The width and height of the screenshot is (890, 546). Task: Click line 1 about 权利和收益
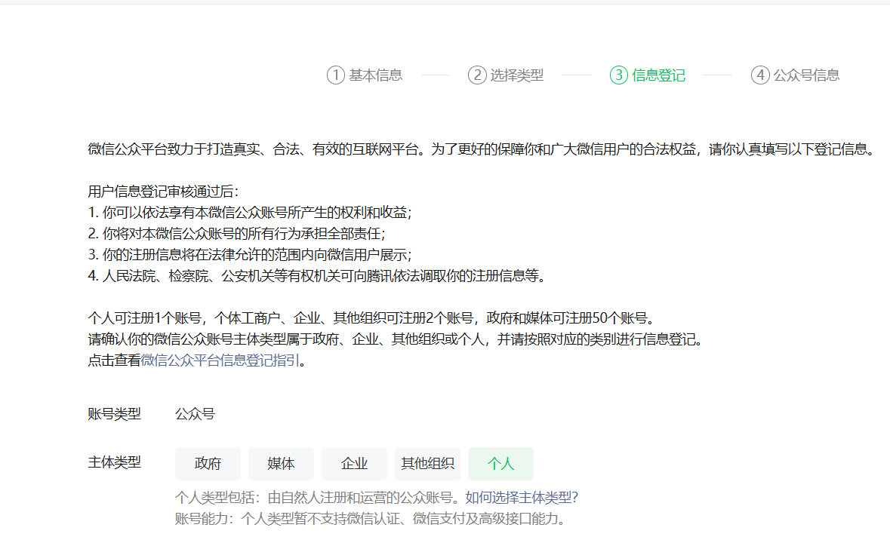[250, 213]
